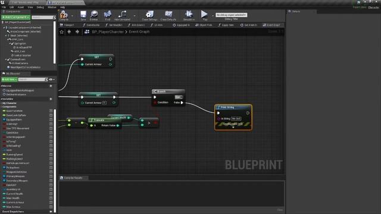
Task: Select the Branch node header
Action: point(168,92)
